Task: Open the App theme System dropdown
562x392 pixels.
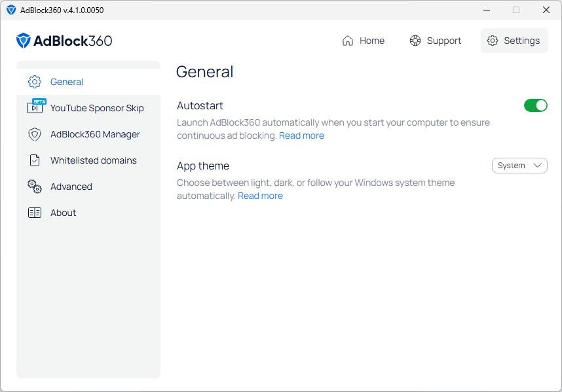Action: pyautogui.click(x=519, y=166)
